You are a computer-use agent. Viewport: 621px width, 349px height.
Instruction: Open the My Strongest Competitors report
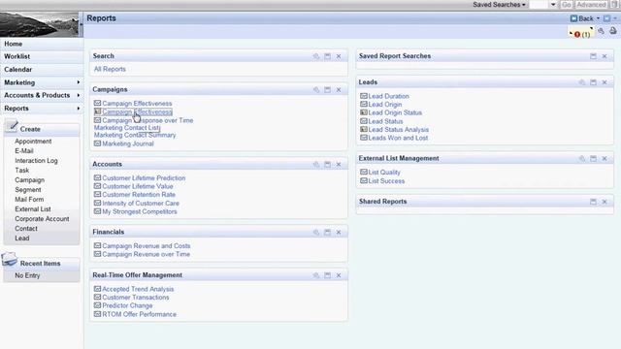[140, 211]
